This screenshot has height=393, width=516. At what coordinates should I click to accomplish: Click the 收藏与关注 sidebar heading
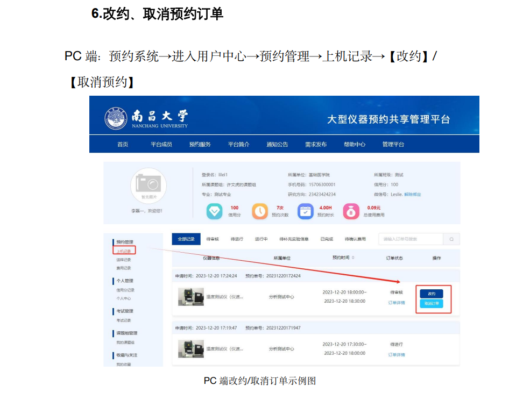pos(126,355)
